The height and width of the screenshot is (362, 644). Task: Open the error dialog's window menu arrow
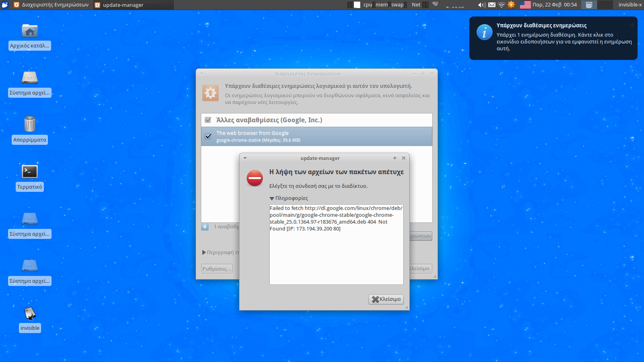pos(245,158)
